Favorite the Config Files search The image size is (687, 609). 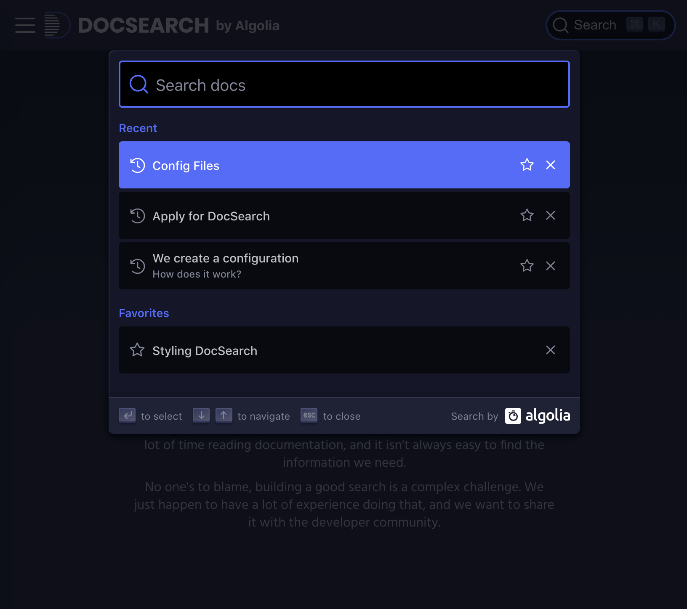point(527,165)
